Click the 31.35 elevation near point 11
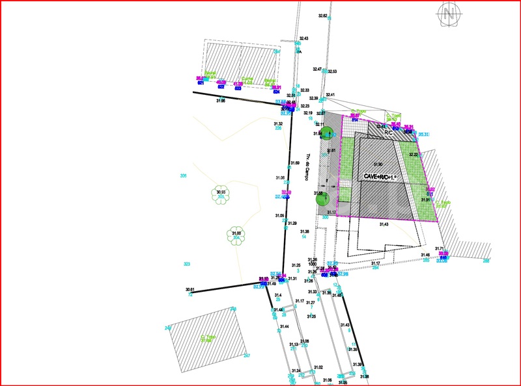 tap(353, 350)
